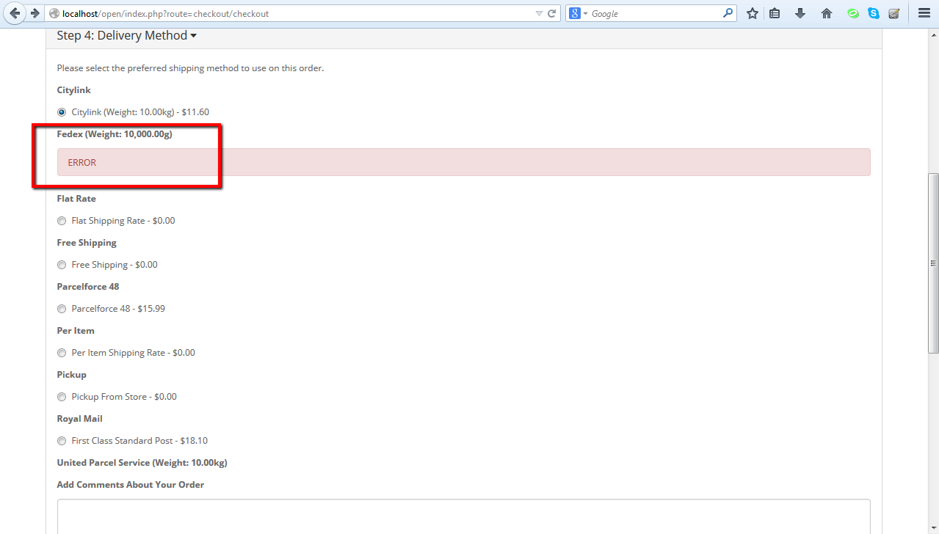
Task: Click the Citylink heading text
Action: (74, 90)
